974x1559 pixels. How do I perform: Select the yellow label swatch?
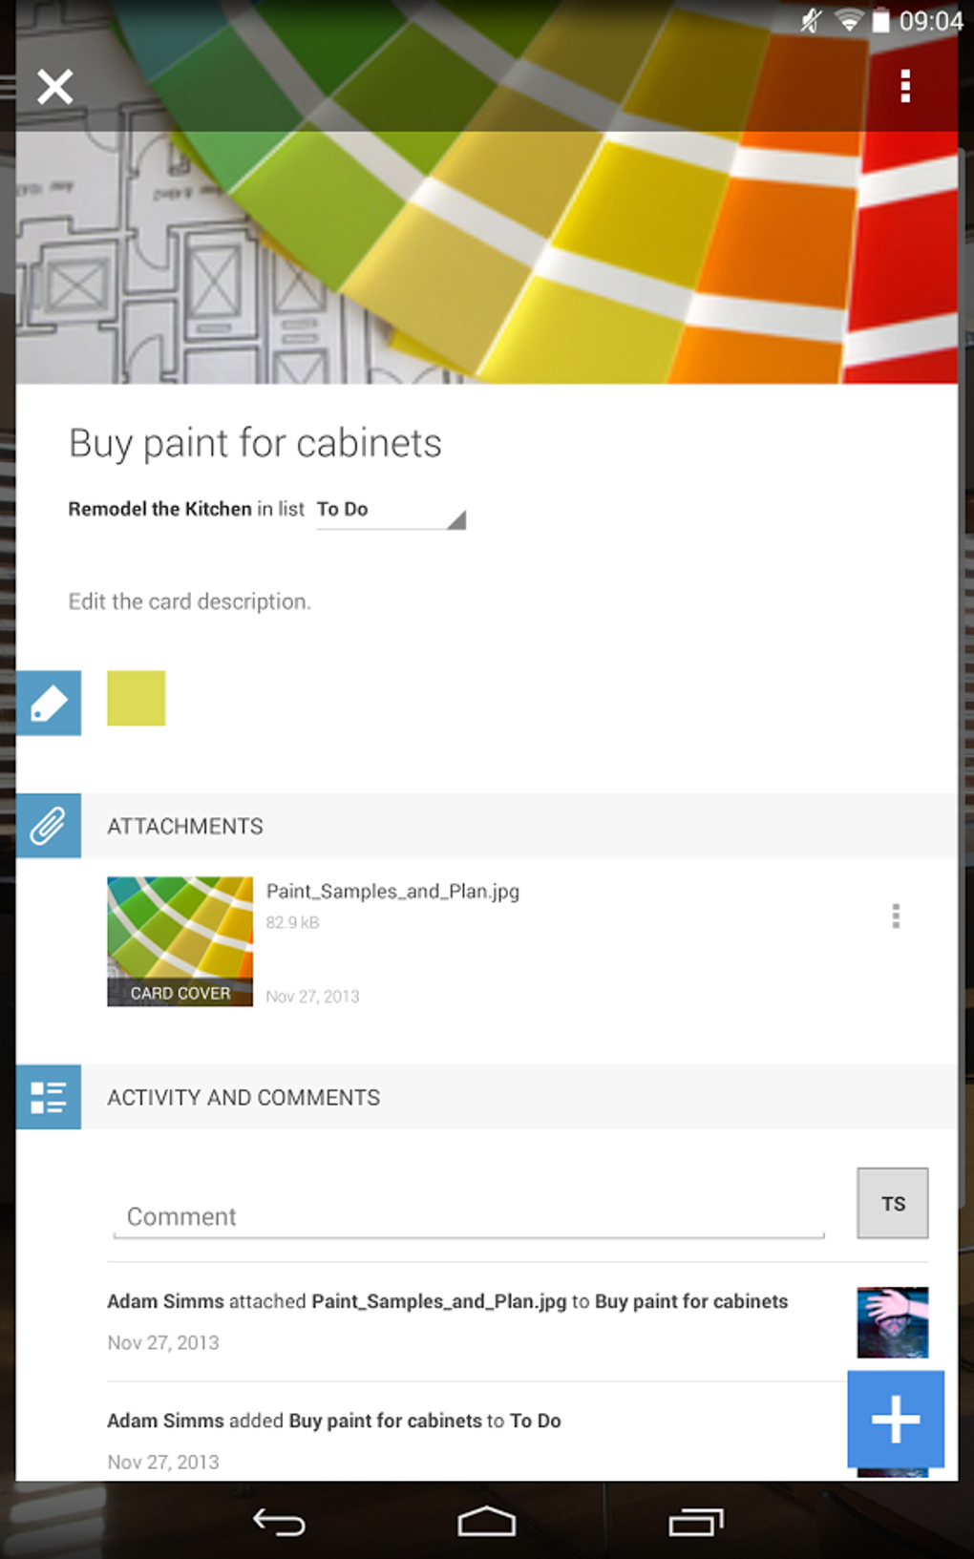[x=137, y=698]
